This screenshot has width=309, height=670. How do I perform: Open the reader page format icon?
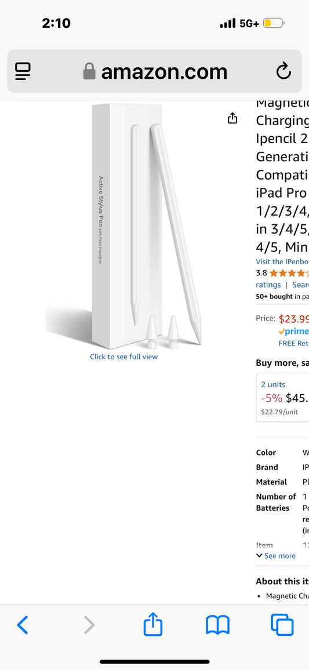(23, 71)
